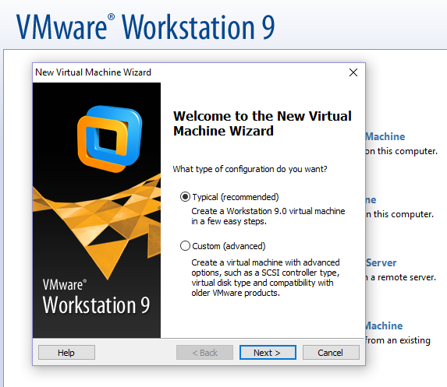Click the Machine link above 'on this computer'

click(385, 136)
